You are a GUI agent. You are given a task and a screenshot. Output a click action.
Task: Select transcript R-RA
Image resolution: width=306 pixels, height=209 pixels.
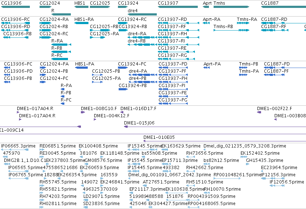click(61, 45)
